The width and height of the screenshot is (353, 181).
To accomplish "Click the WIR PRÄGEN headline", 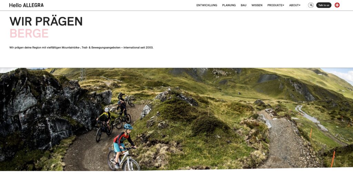I will pyautogui.click(x=46, y=22).
